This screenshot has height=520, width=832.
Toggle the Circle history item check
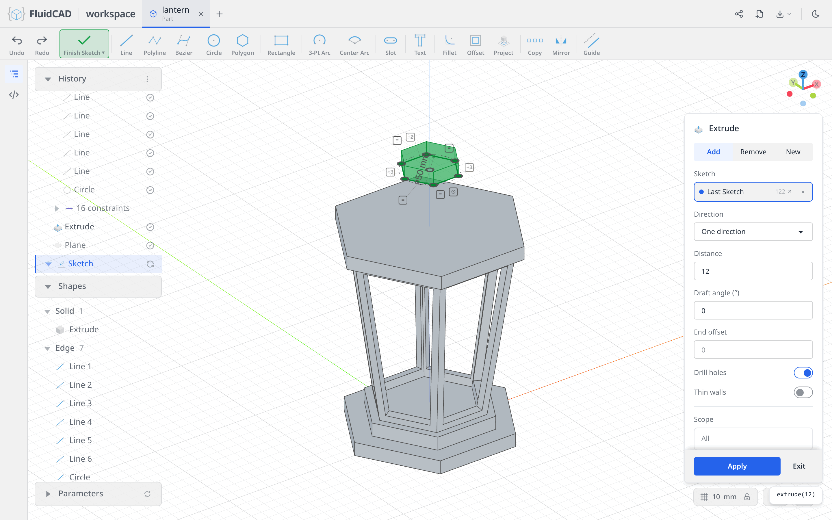150,190
